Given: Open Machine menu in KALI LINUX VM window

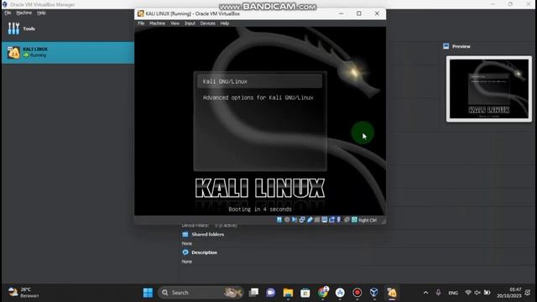Looking at the screenshot, I should click(157, 23).
